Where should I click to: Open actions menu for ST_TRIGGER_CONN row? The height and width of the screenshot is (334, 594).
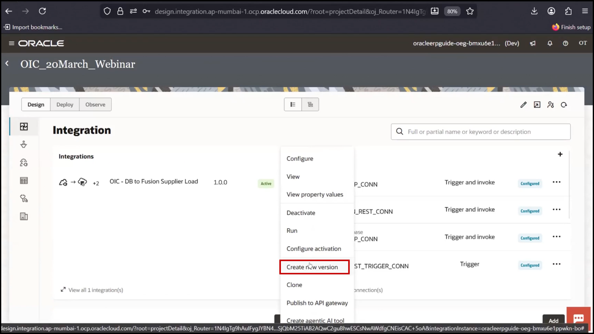[557, 264]
